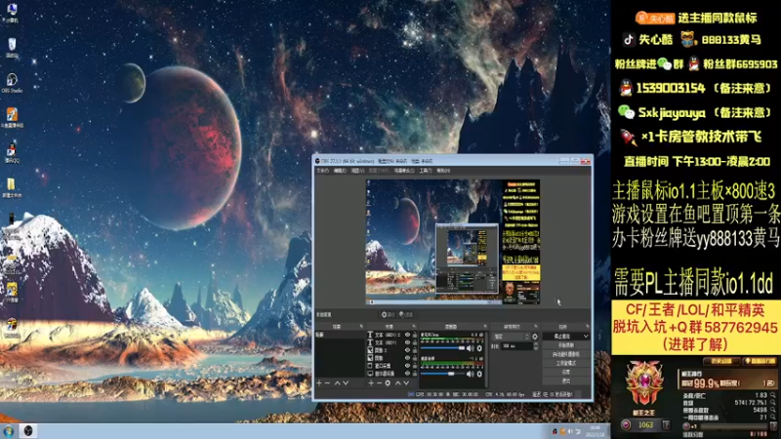Image resolution: width=781 pixels, height=439 pixels.
Task: Open the OBS Studio desktop shortcut
Action: [x=12, y=83]
